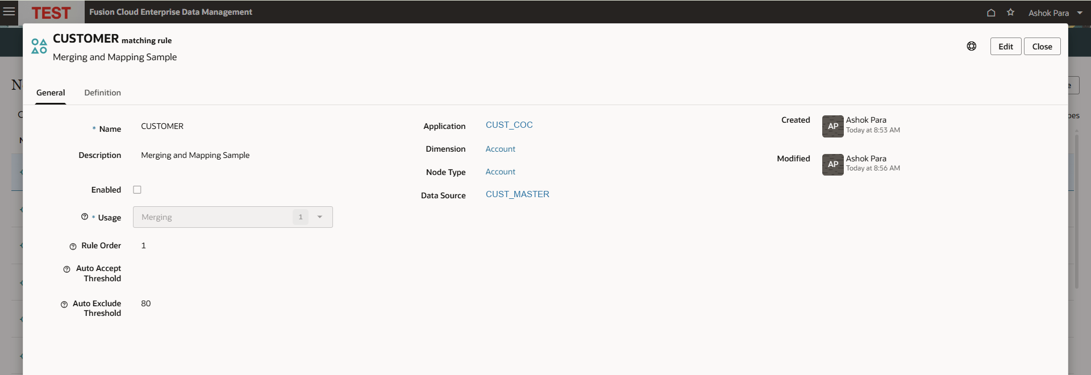The image size is (1091, 375).
Task: Click the matching rule shapes icon
Action: 39,46
